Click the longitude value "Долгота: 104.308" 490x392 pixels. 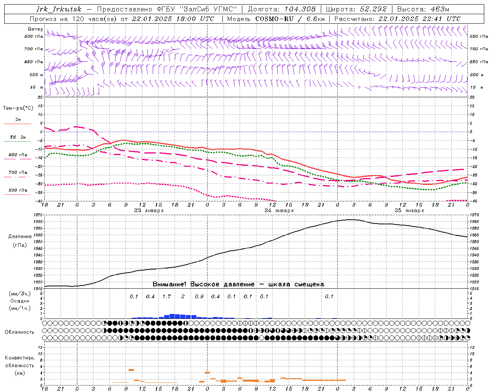point(282,9)
